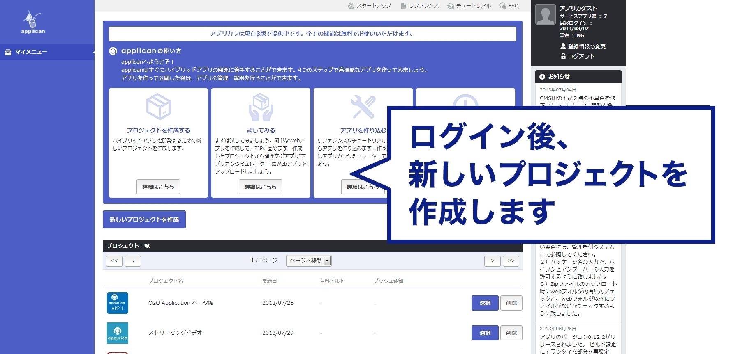Click the 試してみる hands icon
This screenshot has width=740, height=354.
[261, 107]
